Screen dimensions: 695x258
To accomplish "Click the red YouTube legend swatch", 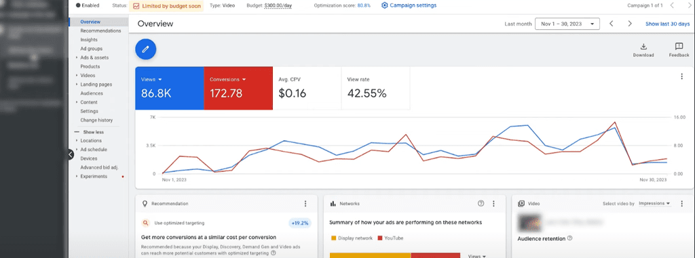I will coord(380,238).
